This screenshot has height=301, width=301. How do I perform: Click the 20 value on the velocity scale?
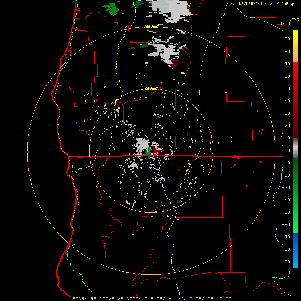pos(287,125)
